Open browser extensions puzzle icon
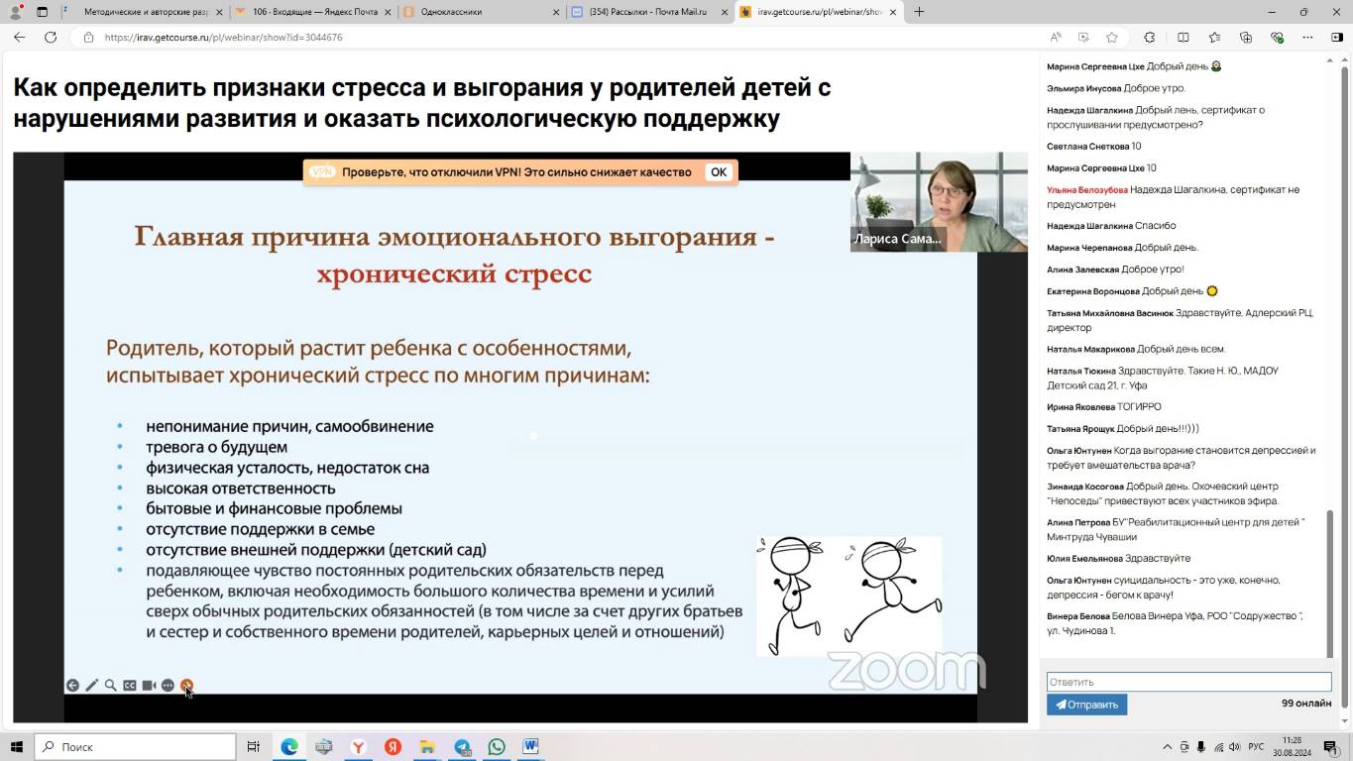This screenshot has height=761, width=1353. [x=1150, y=38]
